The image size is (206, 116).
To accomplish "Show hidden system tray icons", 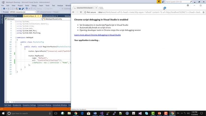I will 182,113.
